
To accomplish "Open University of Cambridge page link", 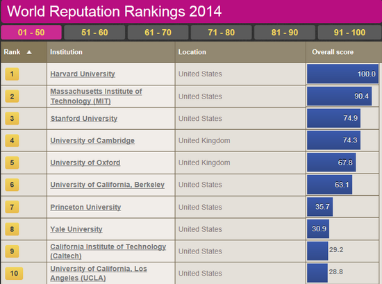I will pos(92,140).
